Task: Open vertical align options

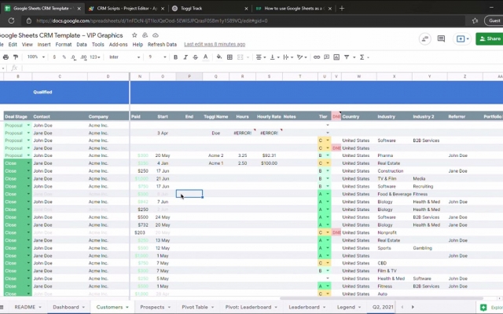Action: point(274,57)
